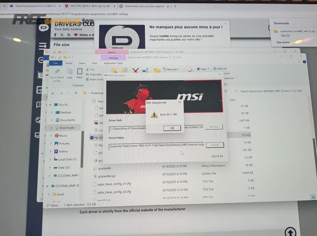Click the Copy icon in Clipboard group

[69, 72]
